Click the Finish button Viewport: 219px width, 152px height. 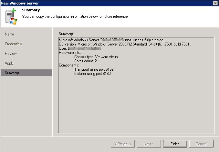point(175,144)
